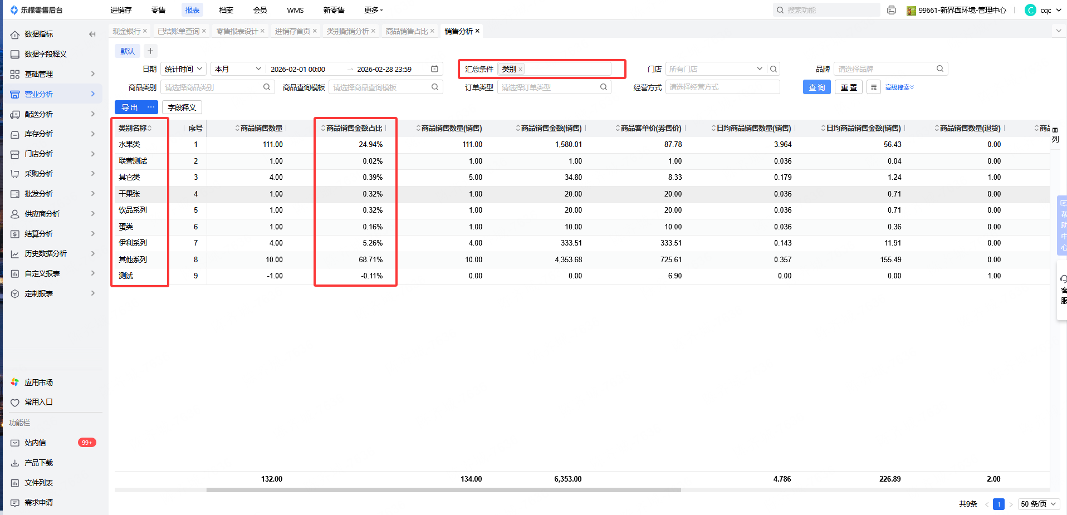Switch to the 零售报表设计 tab
1067x515 pixels.
(x=237, y=31)
